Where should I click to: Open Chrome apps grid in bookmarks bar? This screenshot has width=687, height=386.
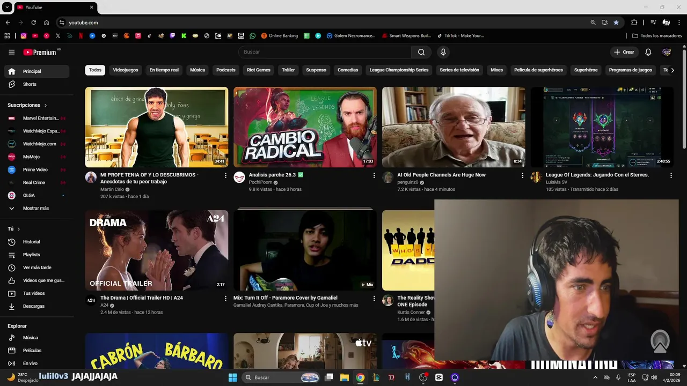[7, 36]
